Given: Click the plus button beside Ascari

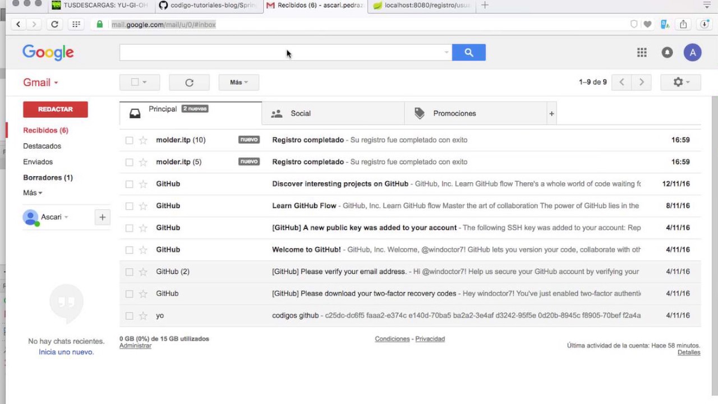Looking at the screenshot, I should click(102, 217).
